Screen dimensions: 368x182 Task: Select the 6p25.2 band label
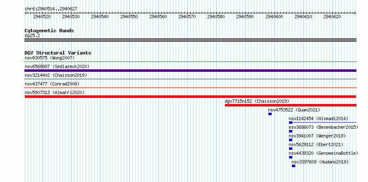pyautogui.click(x=32, y=35)
